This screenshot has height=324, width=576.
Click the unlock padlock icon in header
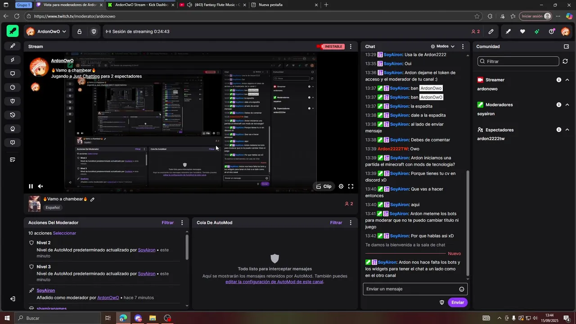tap(79, 31)
